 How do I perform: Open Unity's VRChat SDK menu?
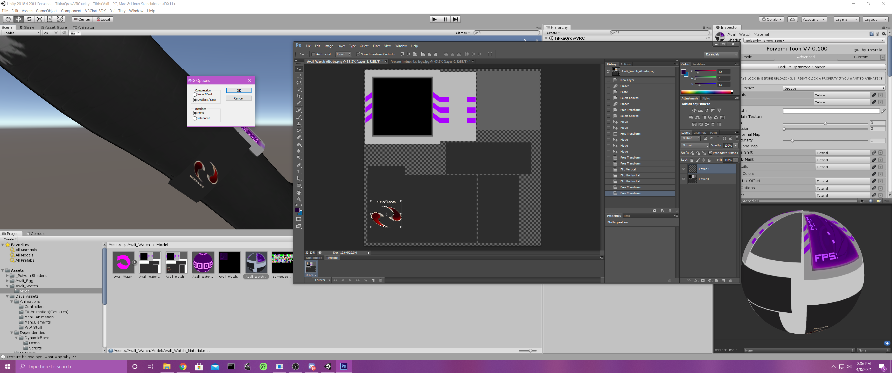(x=95, y=11)
